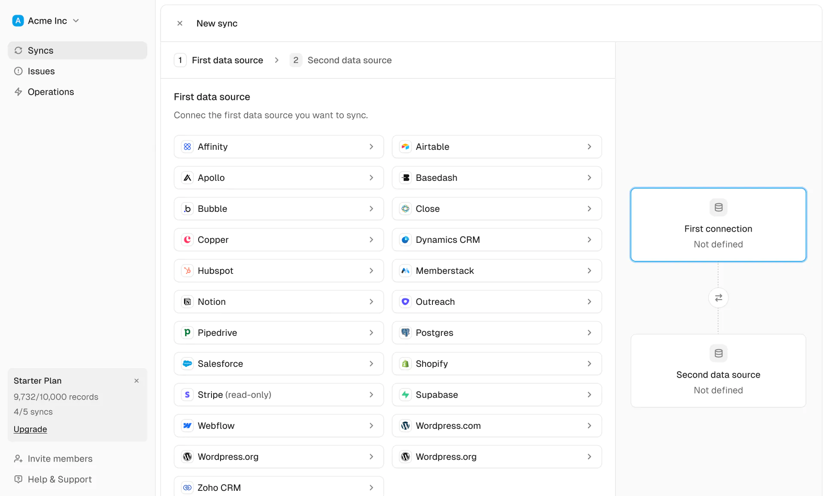Expand the Hubspot row chevron

(x=371, y=271)
